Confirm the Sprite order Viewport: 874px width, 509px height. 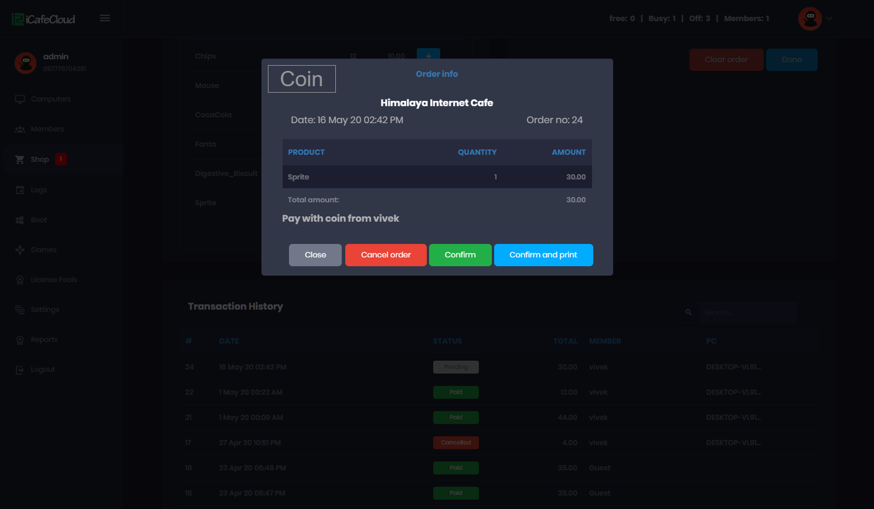(460, 255)
